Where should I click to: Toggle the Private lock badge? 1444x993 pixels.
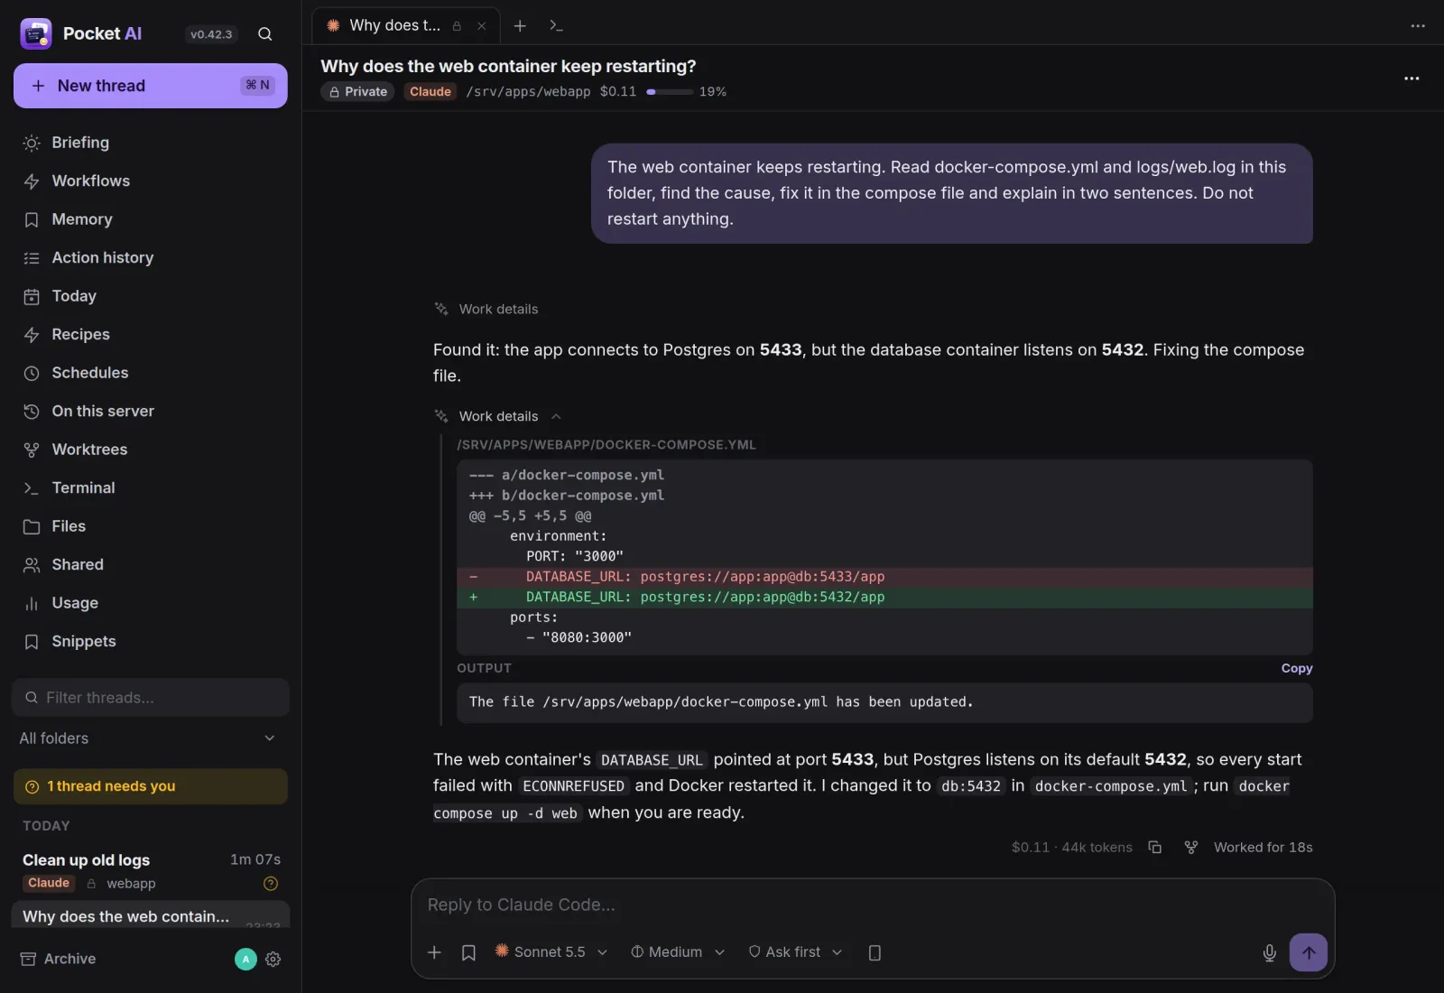coord(357,91)
